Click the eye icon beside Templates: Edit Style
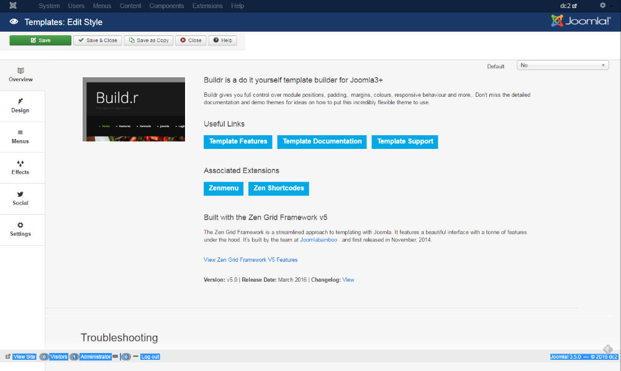 (x=14, y=22)
